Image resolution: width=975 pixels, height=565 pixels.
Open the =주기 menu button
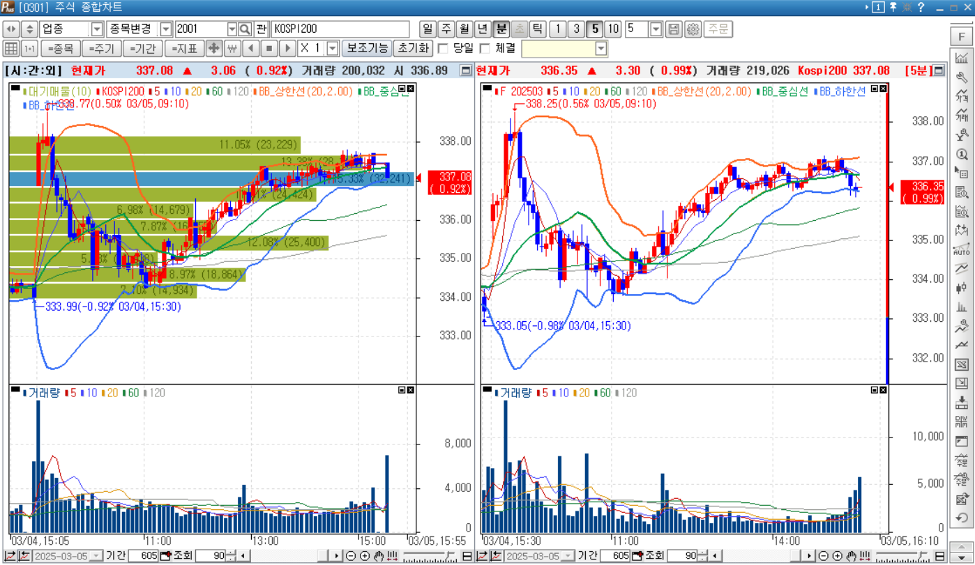pos(102,49)
